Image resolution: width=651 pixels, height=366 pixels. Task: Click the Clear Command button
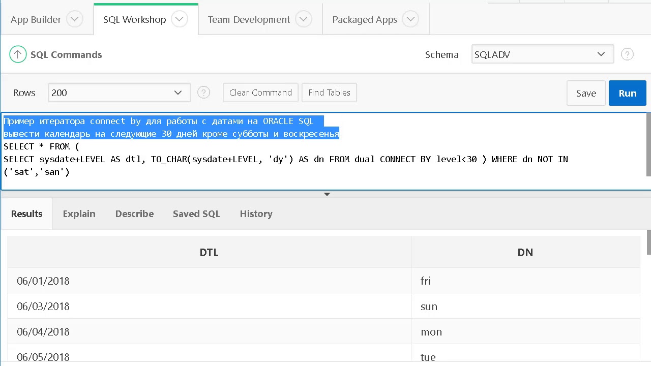coord(260,93)
